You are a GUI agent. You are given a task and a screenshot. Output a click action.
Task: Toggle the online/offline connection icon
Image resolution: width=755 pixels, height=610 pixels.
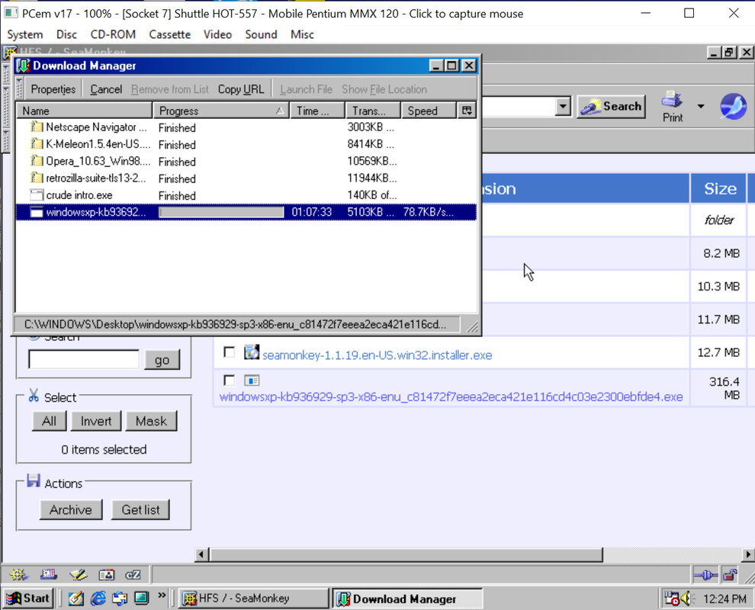705,575
